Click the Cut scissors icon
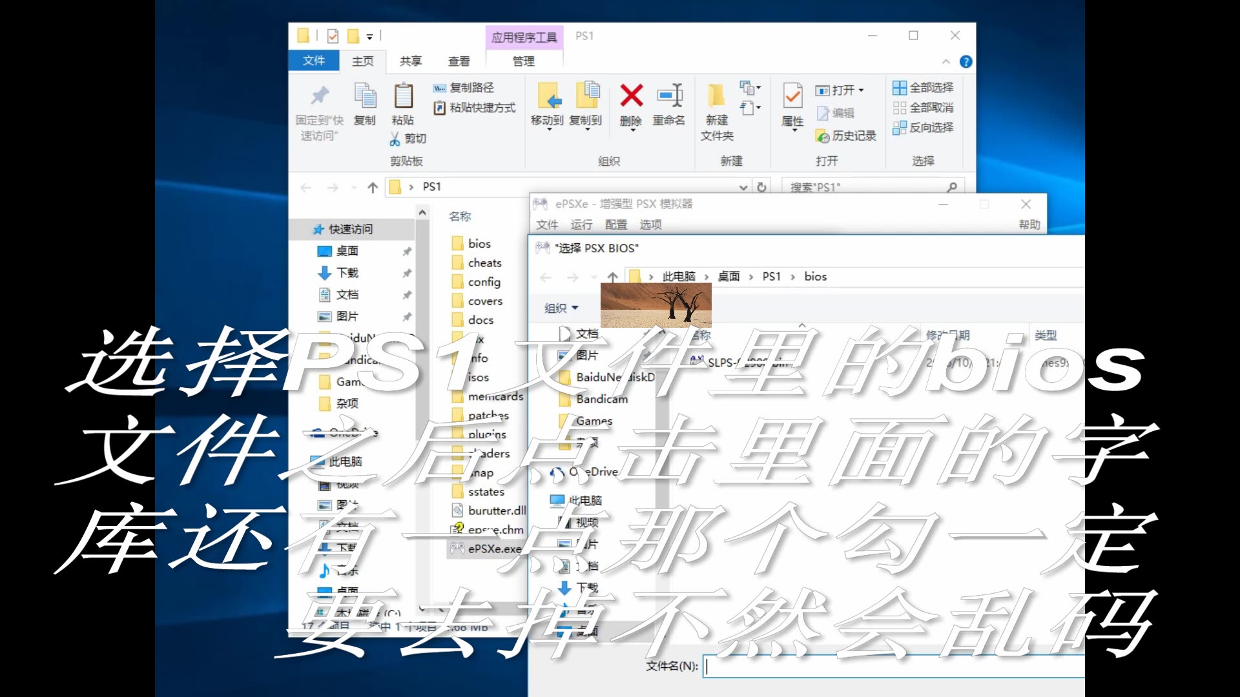 pyautogui.click(x=395, y=139)
